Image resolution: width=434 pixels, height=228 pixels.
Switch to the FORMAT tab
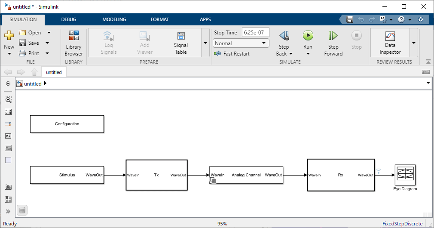point(160,19)
